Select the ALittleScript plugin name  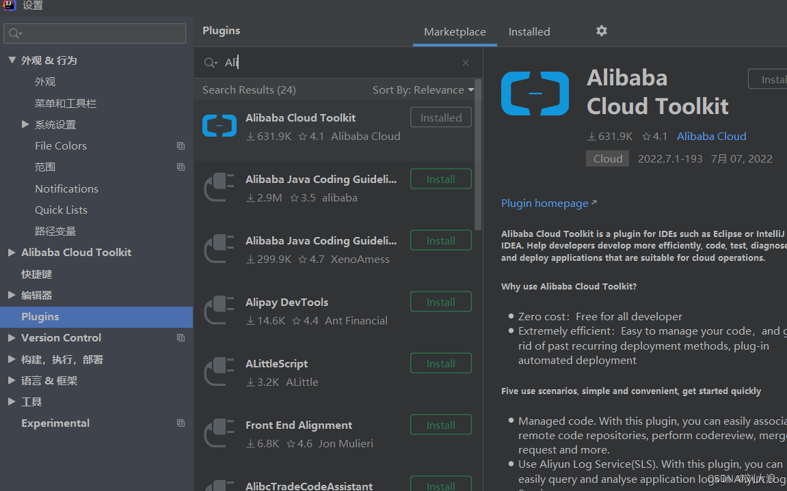pyautogui.click(x=276, y=364)
